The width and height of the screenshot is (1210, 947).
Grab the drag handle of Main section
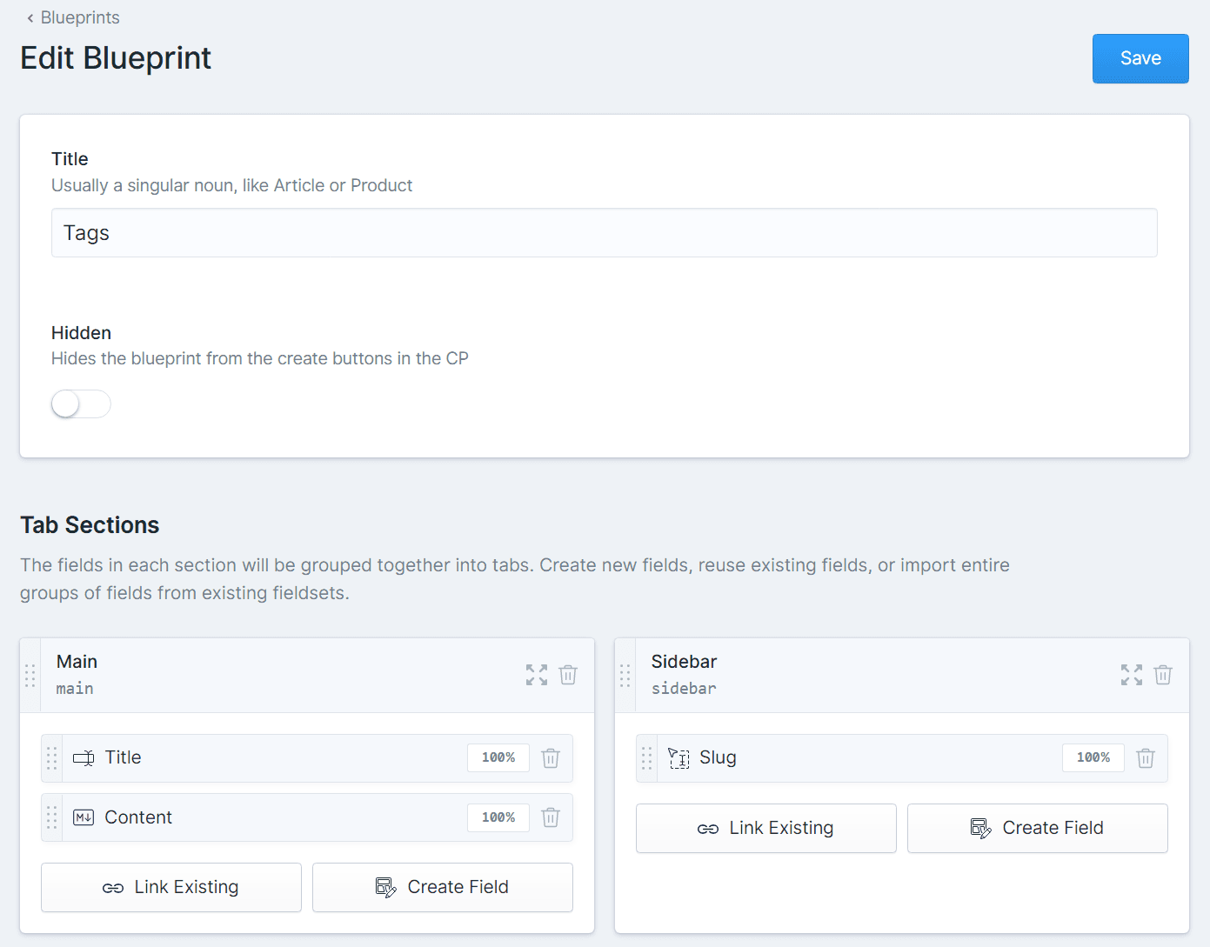(x=30, y=676)
